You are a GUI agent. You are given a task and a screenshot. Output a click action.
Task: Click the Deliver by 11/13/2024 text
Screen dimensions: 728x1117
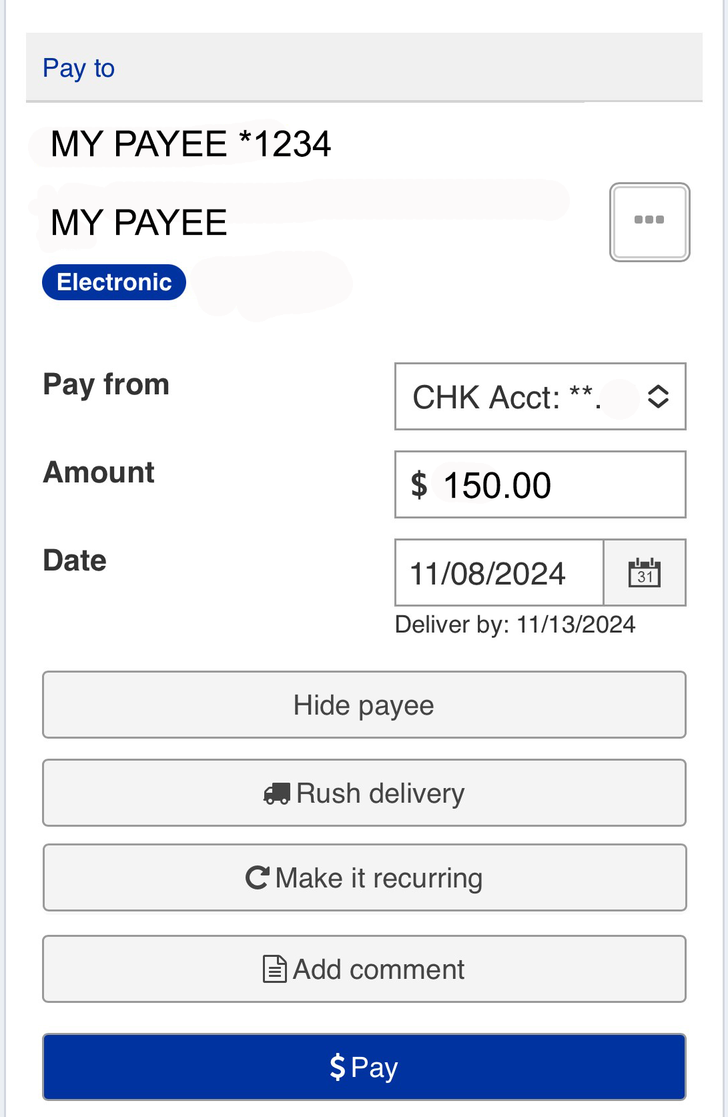(x=515, y=625)
